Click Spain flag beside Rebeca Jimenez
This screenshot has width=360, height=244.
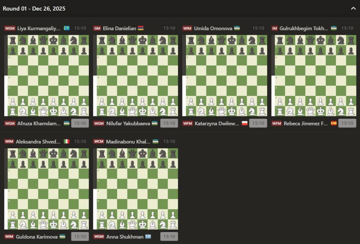point(334,123)
